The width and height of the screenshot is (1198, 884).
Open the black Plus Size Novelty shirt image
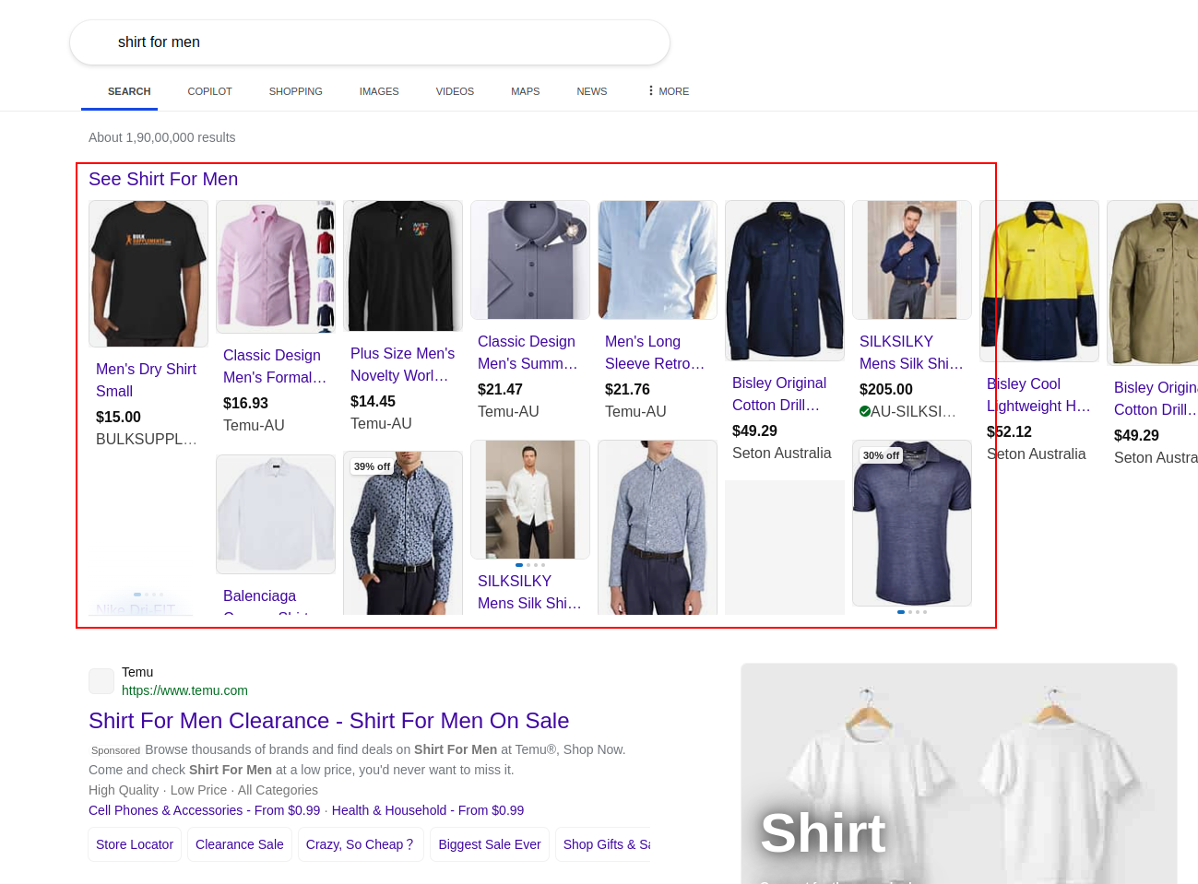pyautogui.click(x=403, y=265)
